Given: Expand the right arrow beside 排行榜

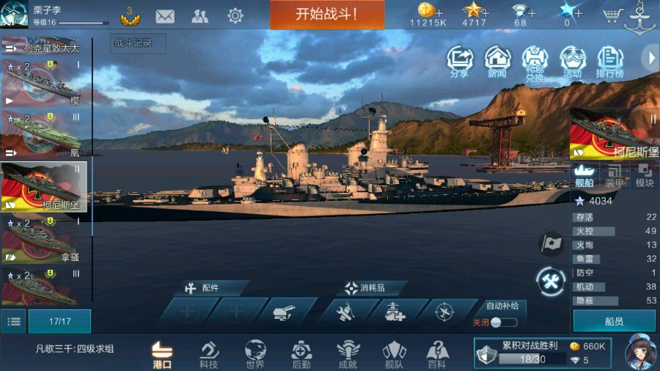Looking at the screenshot, I should [x=650, y=59].
